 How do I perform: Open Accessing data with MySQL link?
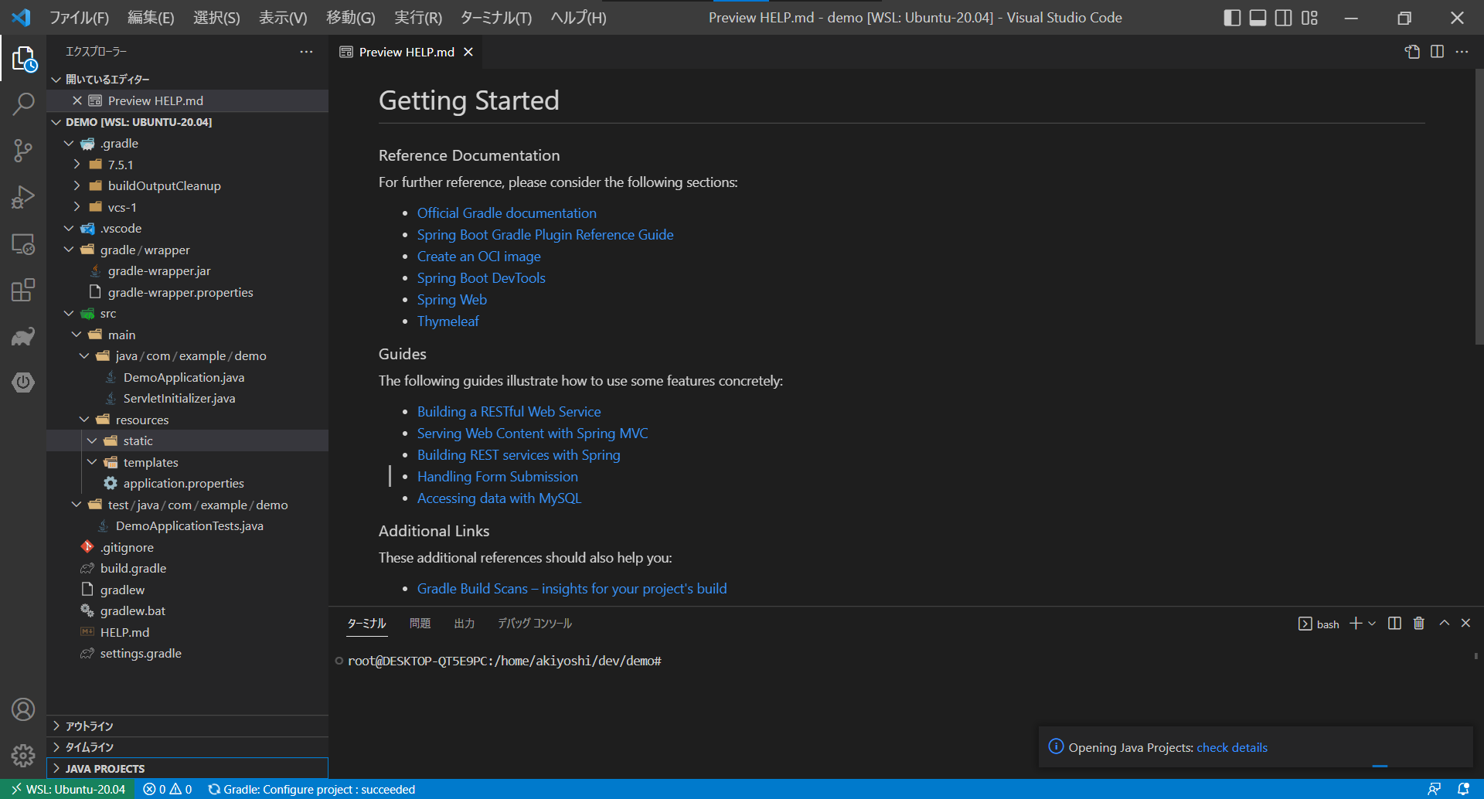tap(499, 498)
